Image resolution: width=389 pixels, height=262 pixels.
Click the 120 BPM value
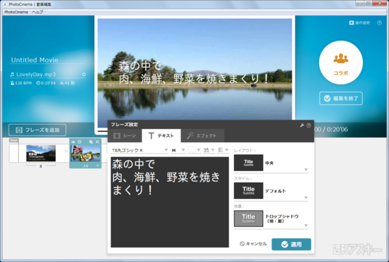[23, 83]
